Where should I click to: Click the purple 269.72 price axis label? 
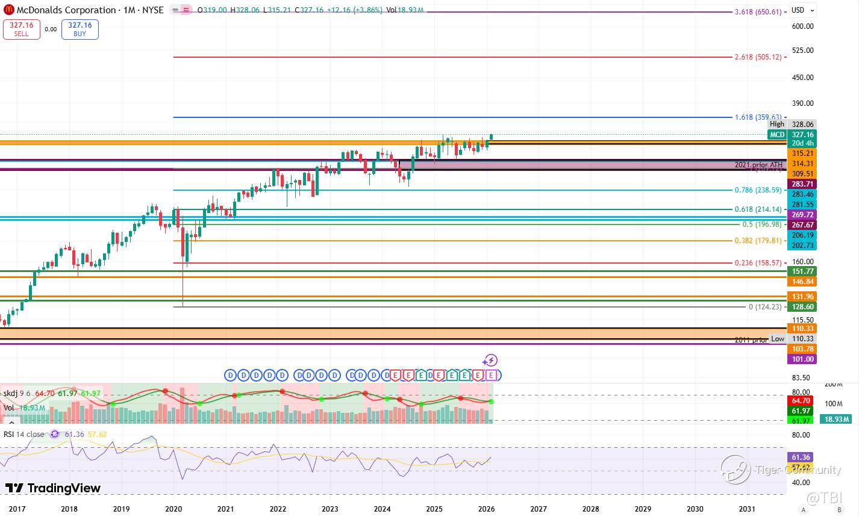[802, 215]
